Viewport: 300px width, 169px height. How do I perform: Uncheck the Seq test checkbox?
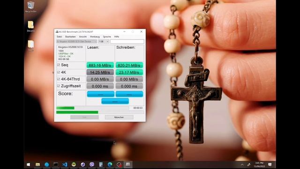pos(59,65)
